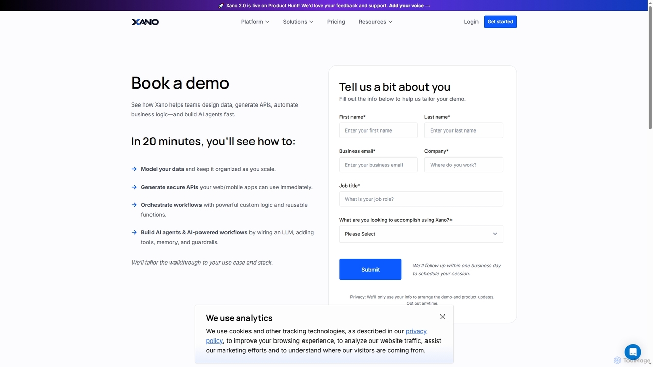Click the rocket emoji in the top banner
The width and height of the screenshot is (653, 367).
(221, 6)
